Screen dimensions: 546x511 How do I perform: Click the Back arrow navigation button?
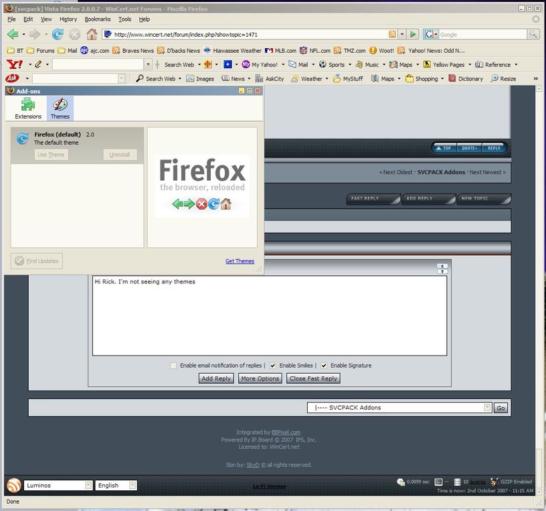pyautogui.click(x=12, y=34)
